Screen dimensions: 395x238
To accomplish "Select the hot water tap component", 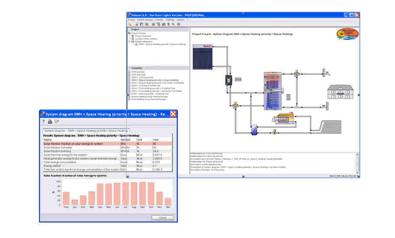I will tap(326, 73).
